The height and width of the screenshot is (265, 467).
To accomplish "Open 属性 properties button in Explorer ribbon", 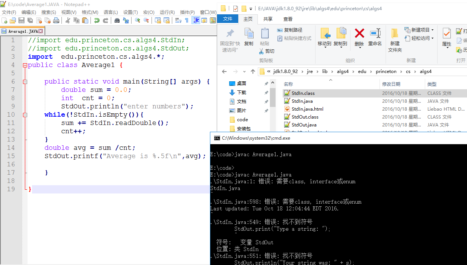I will (447, 38).
